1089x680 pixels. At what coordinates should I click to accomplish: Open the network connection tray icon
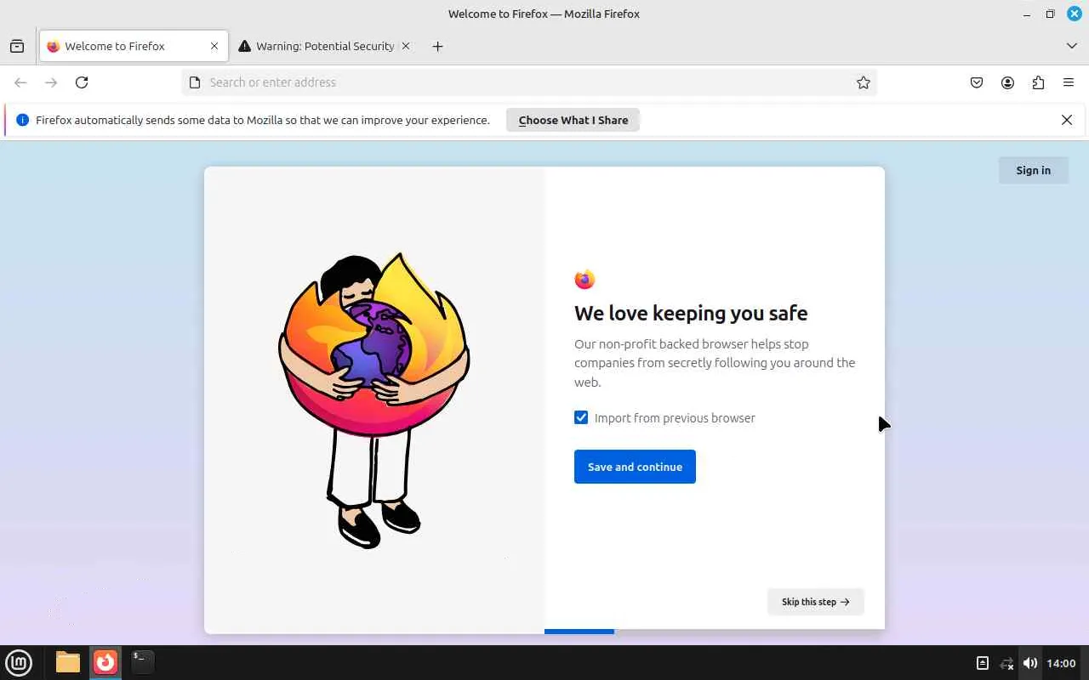tap(1006, 663)
